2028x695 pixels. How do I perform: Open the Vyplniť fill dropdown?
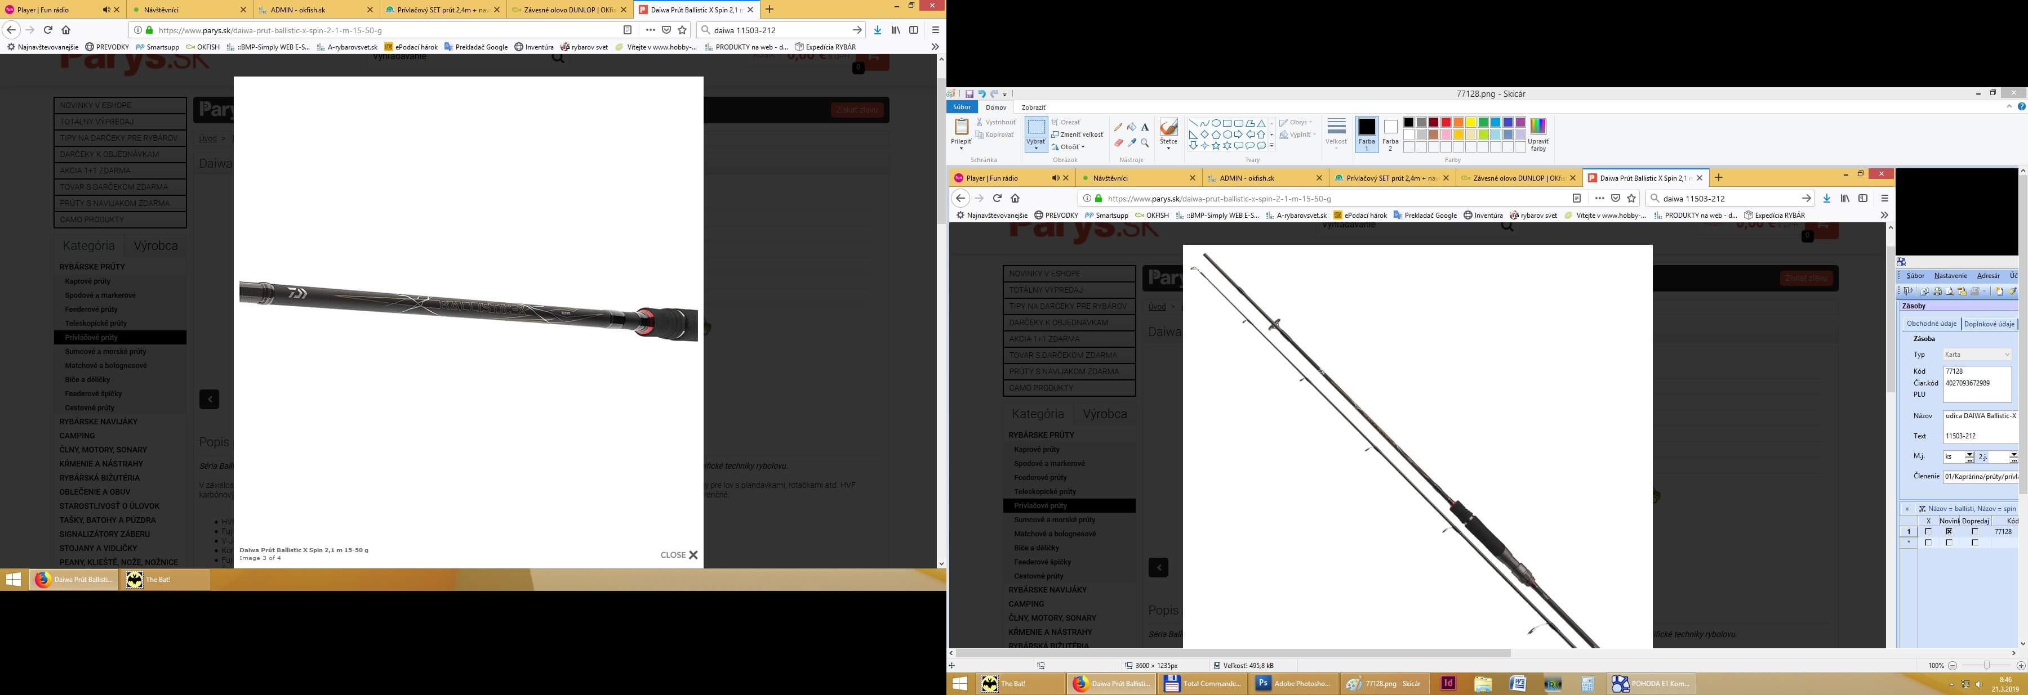click(1297, 134)
